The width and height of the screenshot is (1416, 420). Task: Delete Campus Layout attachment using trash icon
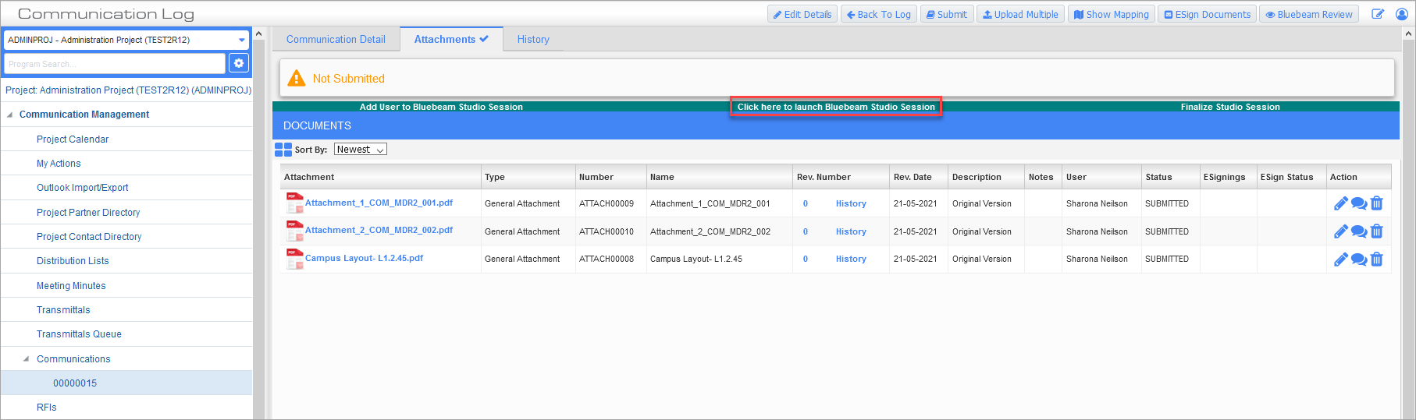point(1376,259)
